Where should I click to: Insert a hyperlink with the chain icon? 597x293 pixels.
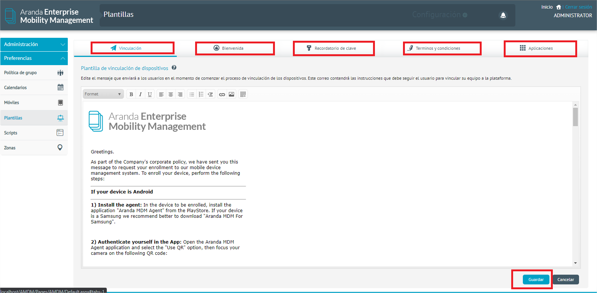(222, 94)
